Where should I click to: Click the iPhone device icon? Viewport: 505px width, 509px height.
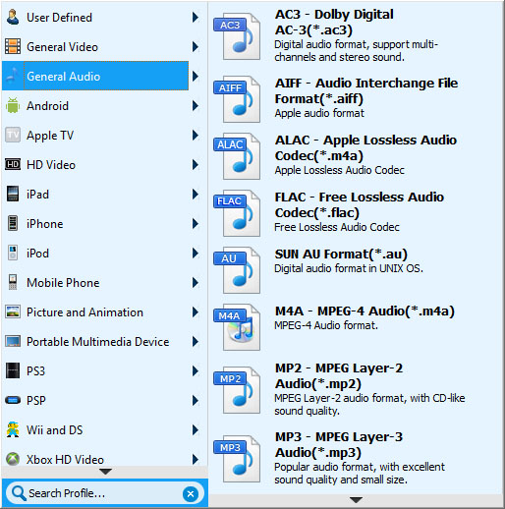[13, 223]
